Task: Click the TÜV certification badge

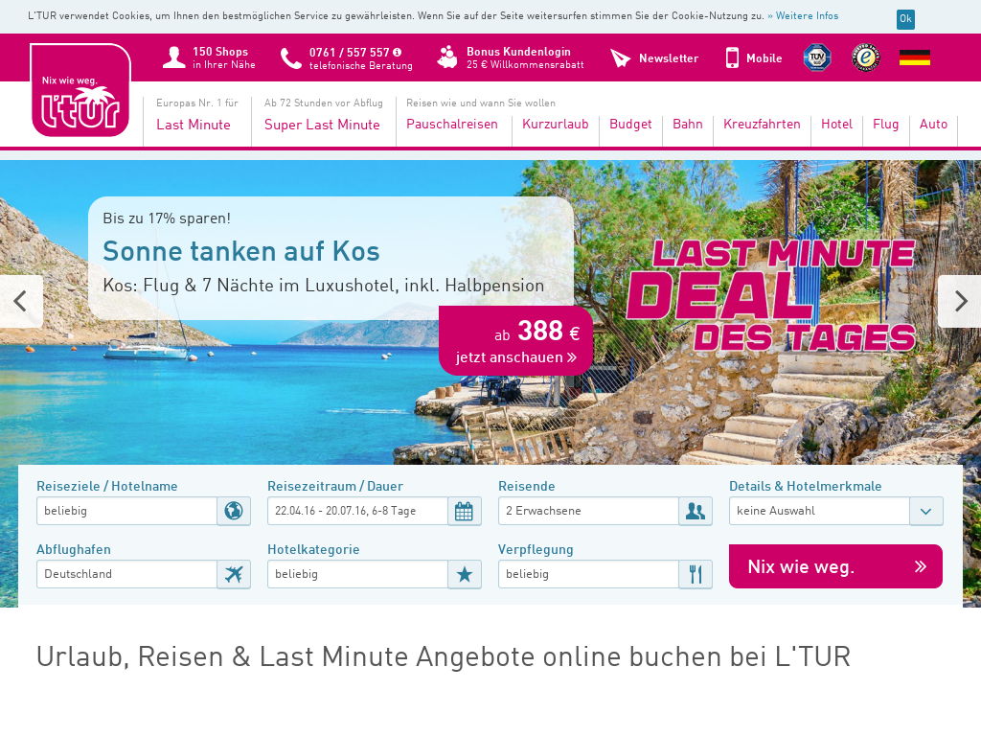Action: click(817, 57)
